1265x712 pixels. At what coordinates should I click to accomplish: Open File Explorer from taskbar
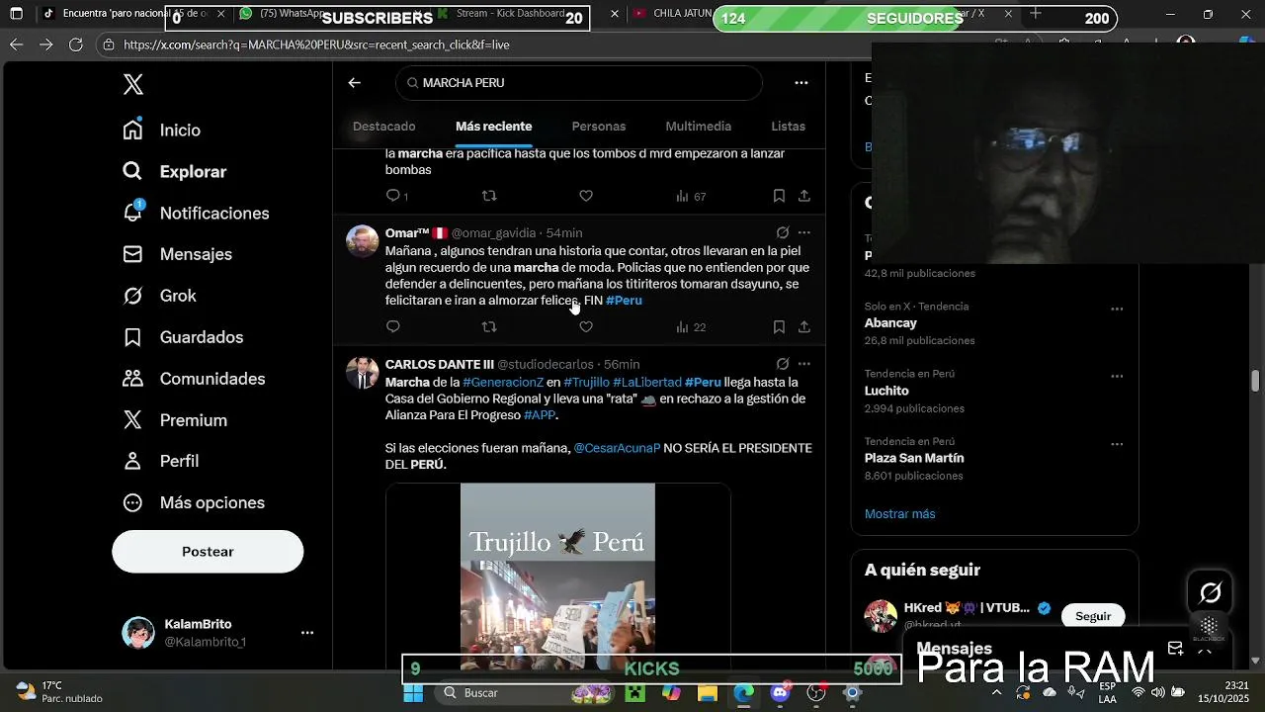708,693
